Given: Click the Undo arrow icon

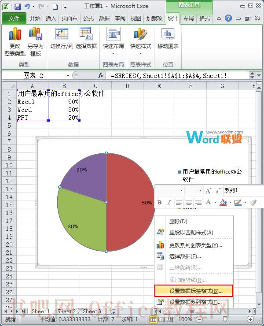Looking at the screenshot, I should coord(27,7).
